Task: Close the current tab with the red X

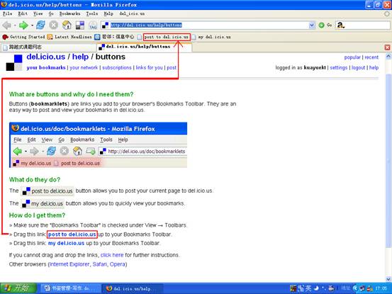Action: tap(387, 47)
